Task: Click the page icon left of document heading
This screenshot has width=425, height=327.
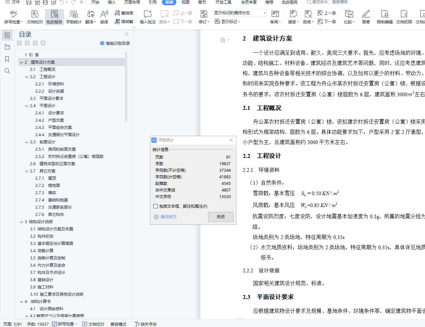Action: 223,40
